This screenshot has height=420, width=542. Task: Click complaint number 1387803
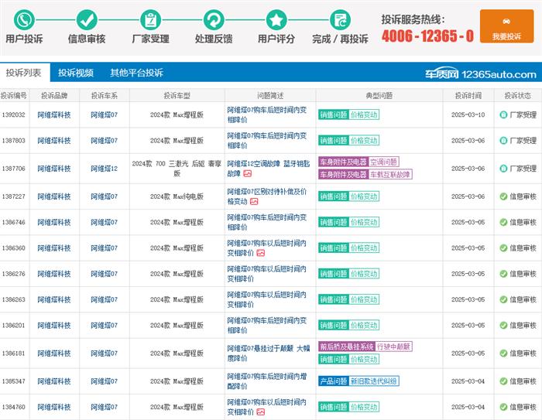13,141
